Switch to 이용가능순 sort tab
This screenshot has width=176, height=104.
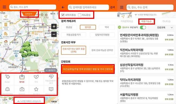coord(147,21)
